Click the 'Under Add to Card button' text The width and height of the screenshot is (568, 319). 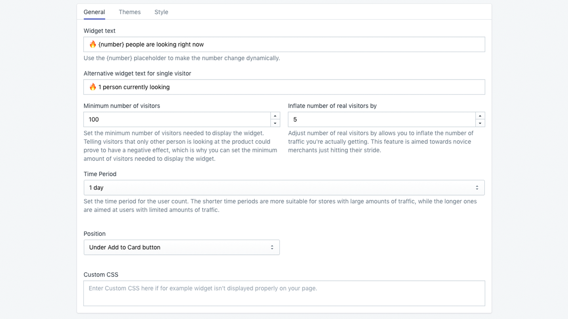point(125,247)
